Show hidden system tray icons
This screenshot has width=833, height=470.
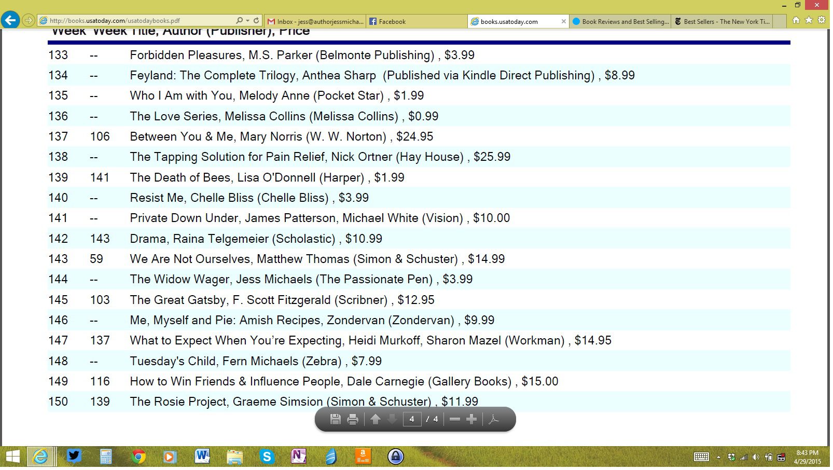click(718, 457)
